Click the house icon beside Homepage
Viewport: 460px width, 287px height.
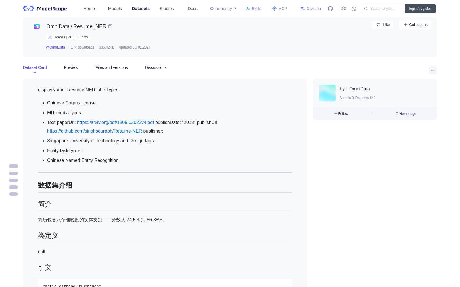pos(397,114)
